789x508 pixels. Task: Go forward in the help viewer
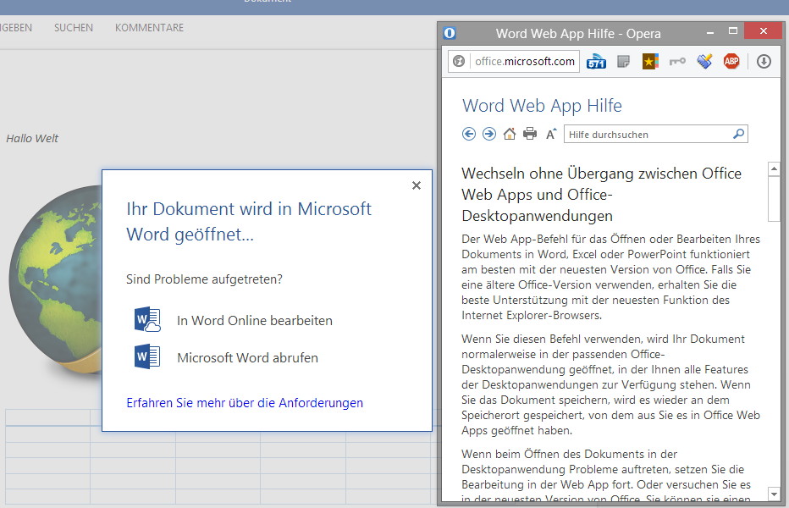pyautogui.click(x=488, y=134)
